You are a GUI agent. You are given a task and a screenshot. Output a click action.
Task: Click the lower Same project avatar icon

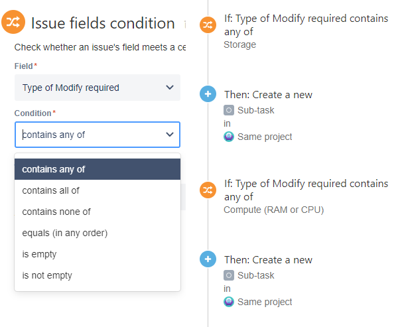(229, 302)
